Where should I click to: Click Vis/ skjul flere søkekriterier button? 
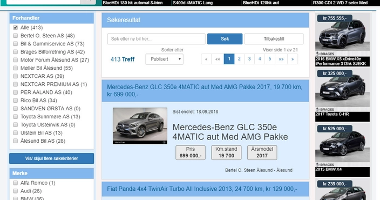(52, 158)
